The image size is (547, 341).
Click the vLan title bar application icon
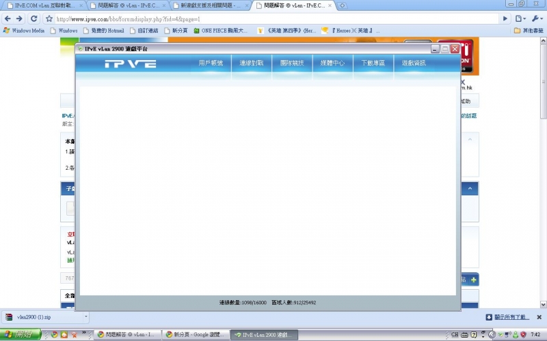pyautogui.click(x=80, y=49)
